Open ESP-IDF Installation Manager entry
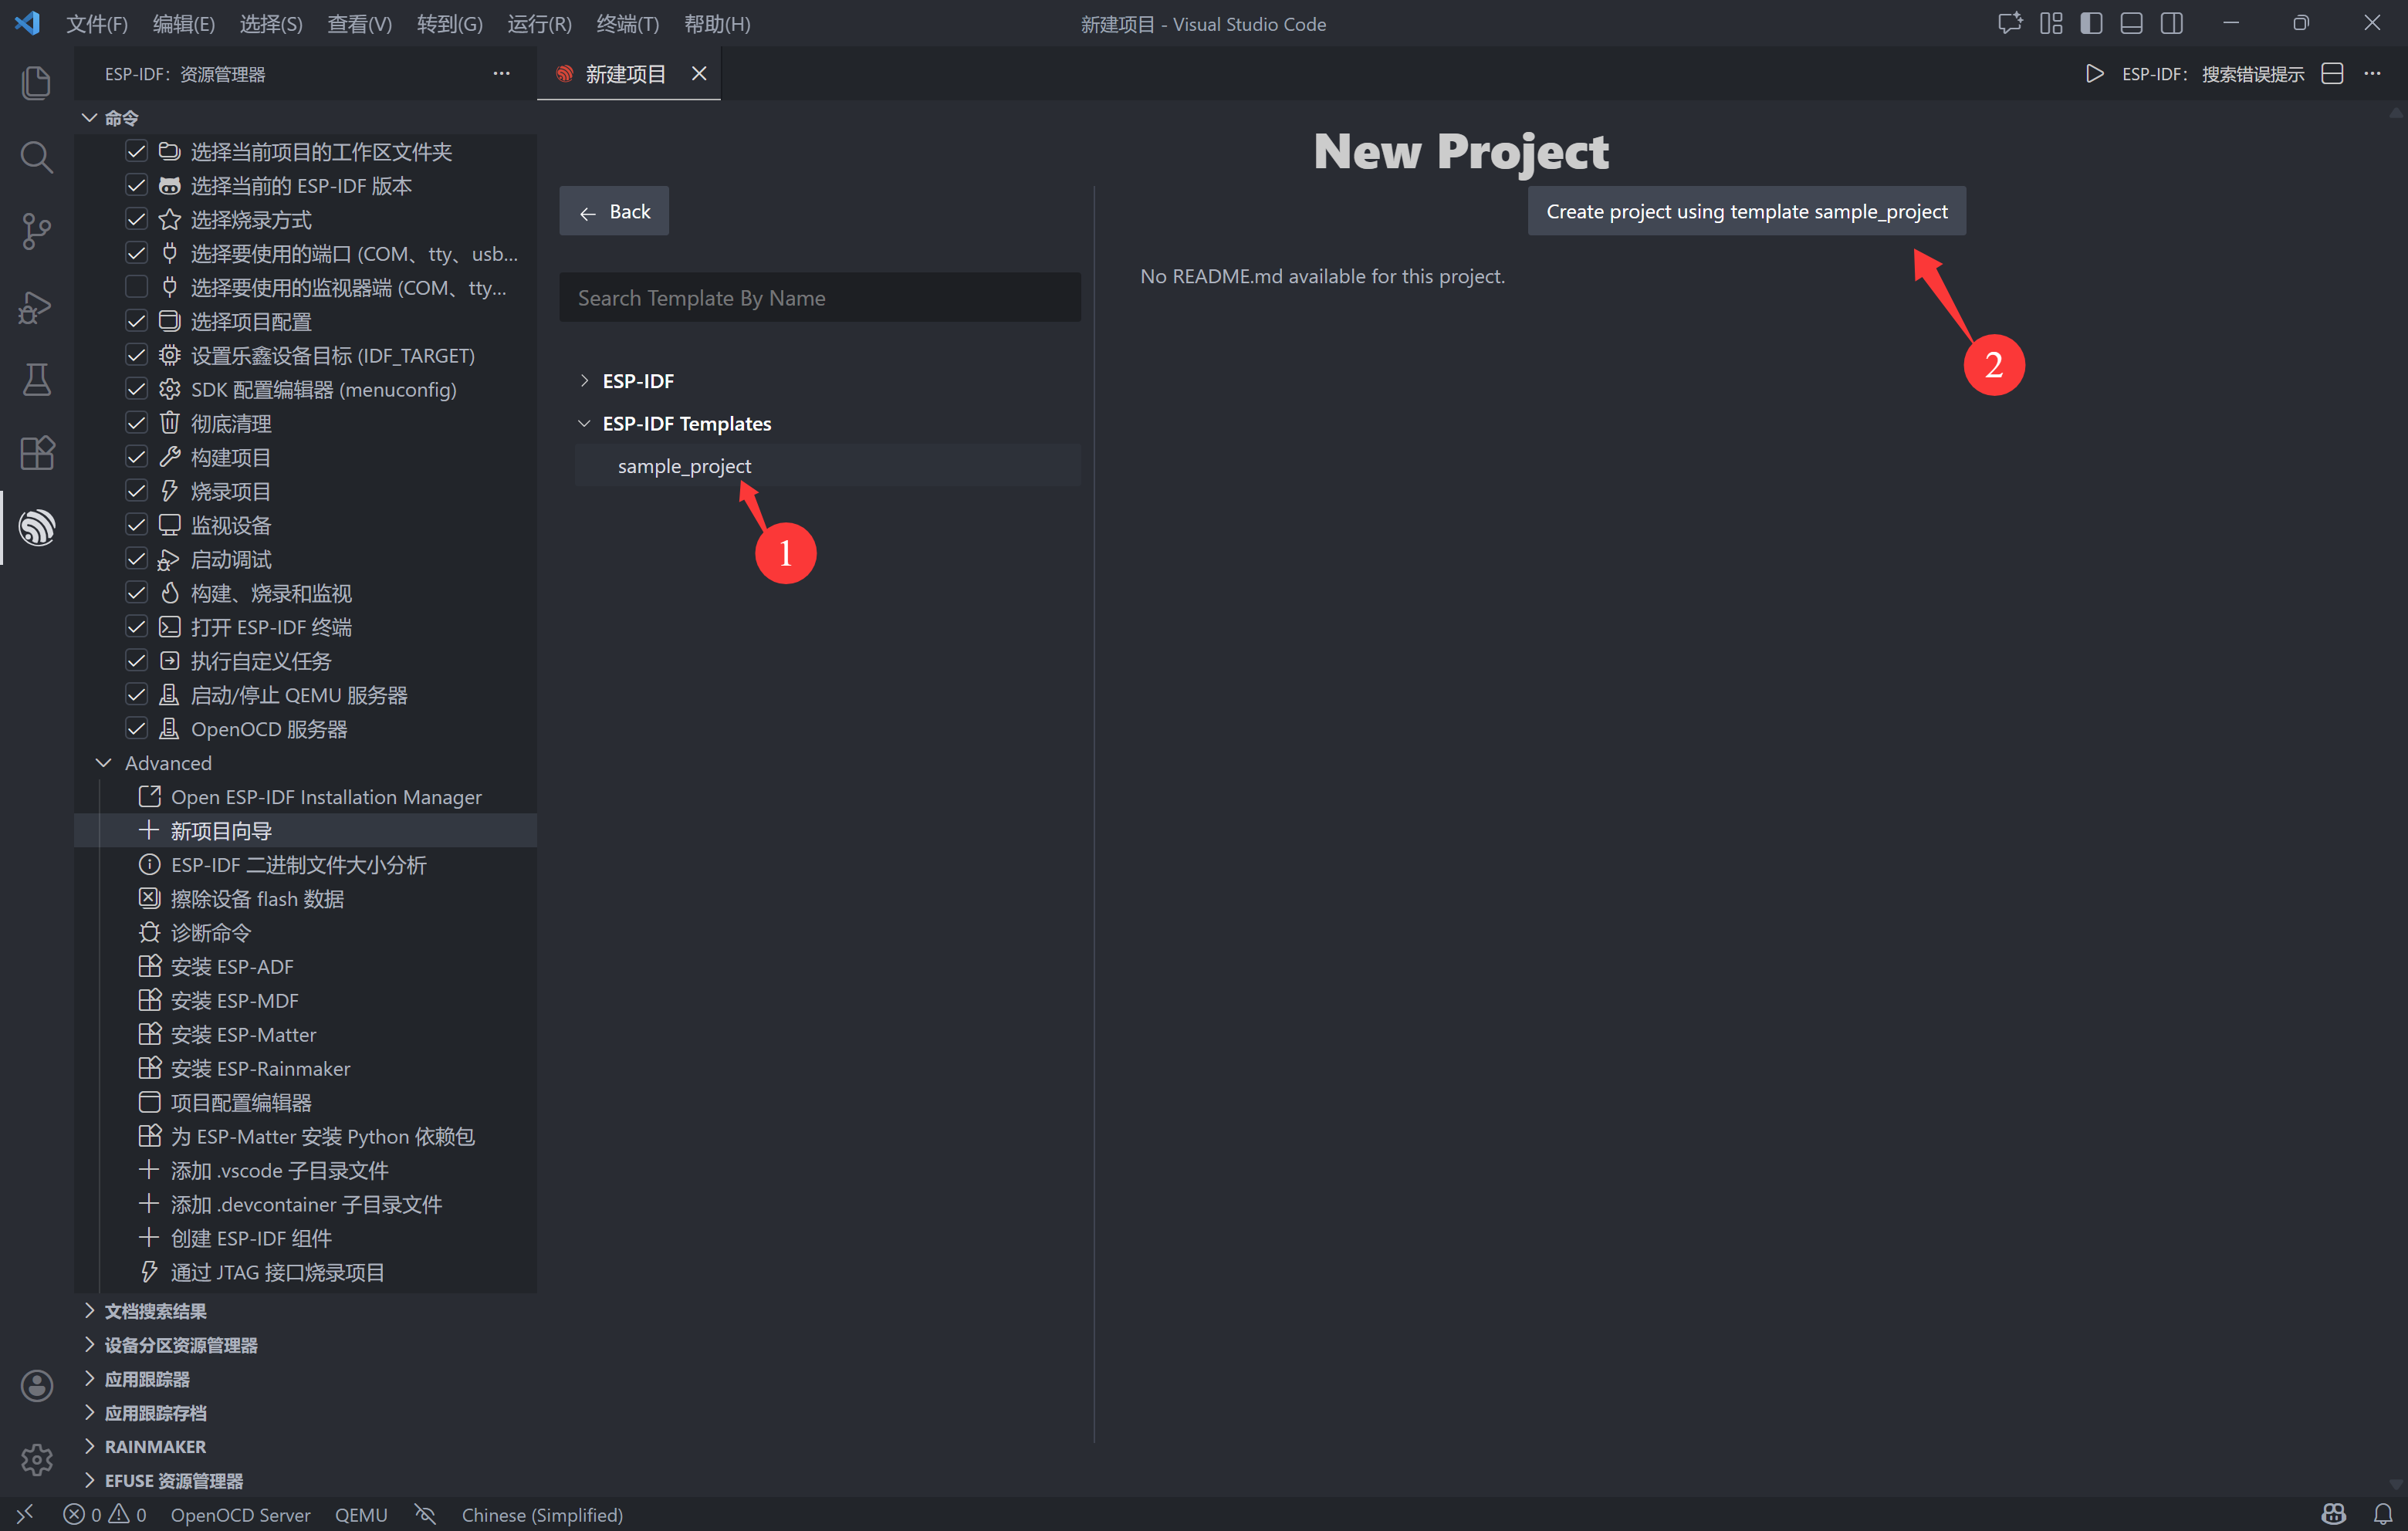 pos(306,796)
